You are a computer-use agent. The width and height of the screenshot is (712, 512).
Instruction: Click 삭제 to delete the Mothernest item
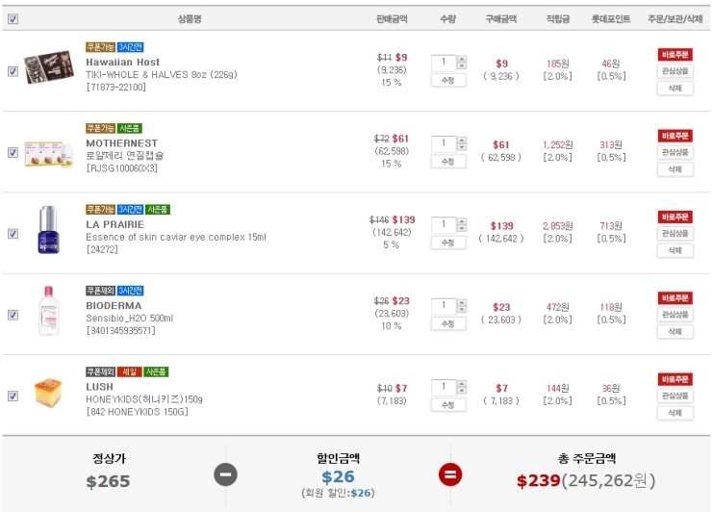click(674, 169)
